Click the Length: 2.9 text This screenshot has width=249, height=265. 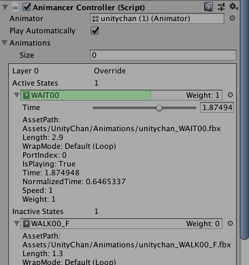(43, 137)
